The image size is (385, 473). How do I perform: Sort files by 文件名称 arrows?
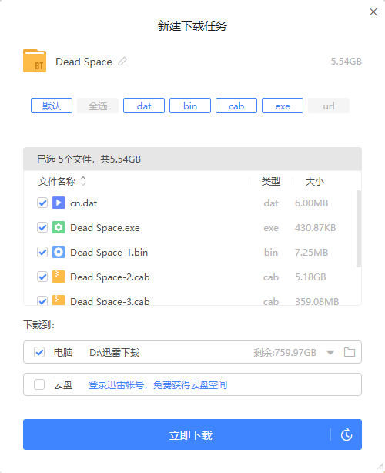83,181
